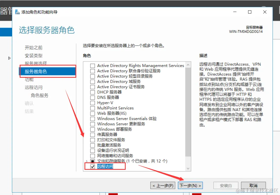This screenshot has height=195, width=280.
Task: Select the Hyper-V role label
Action: coord(105,103)
